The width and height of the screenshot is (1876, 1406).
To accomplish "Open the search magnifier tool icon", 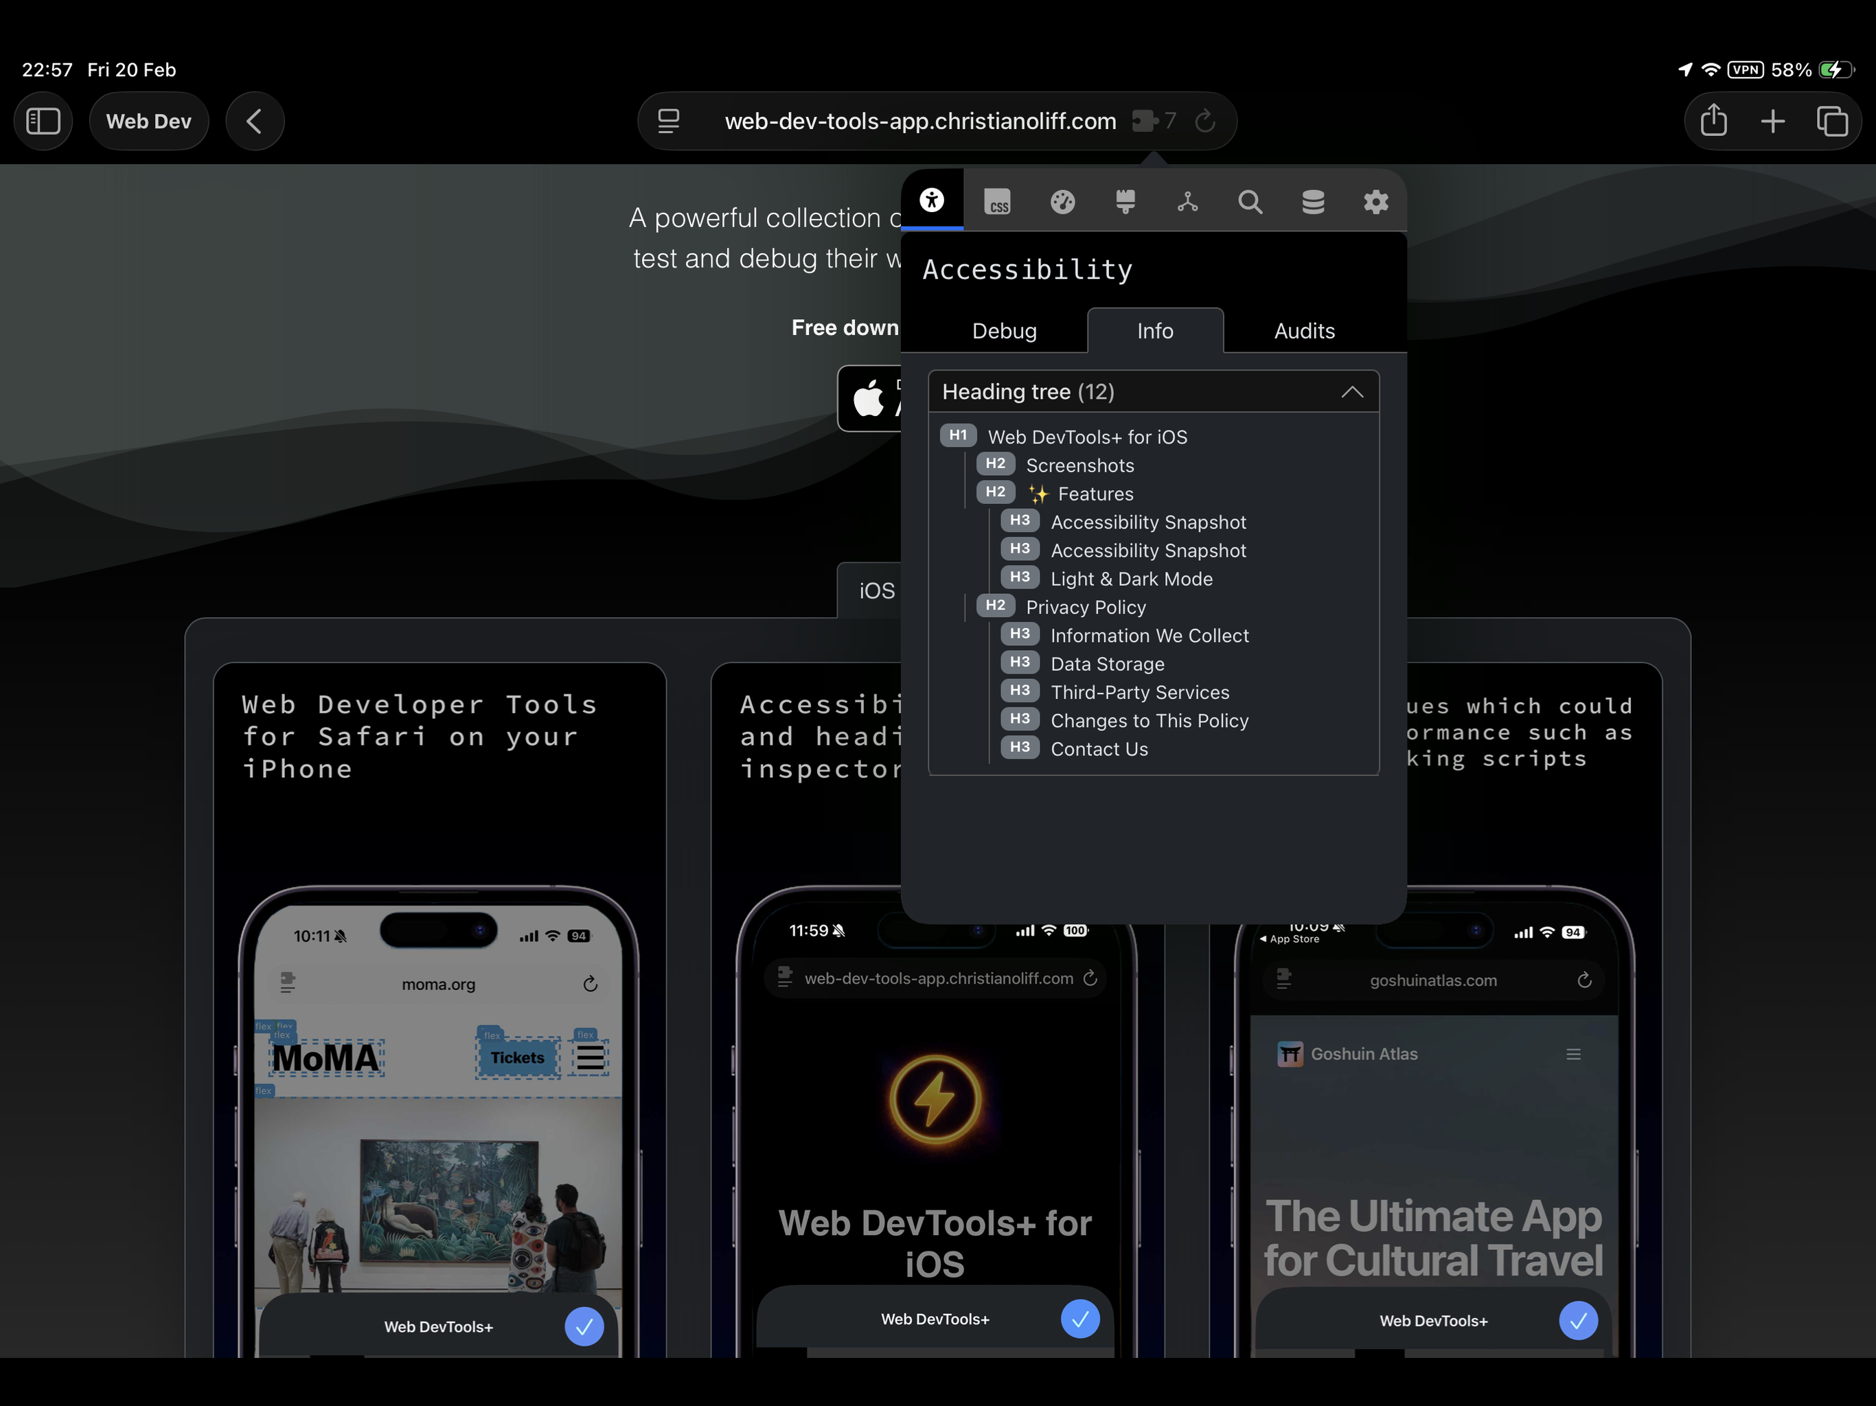I will (x=1249, y=202).
